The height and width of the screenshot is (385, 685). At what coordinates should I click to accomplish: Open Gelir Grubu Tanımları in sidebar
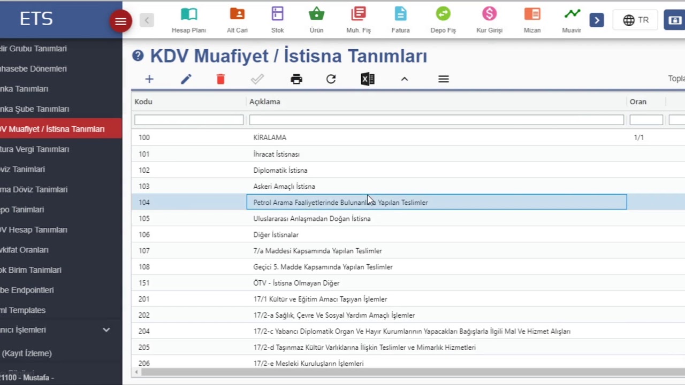[x=61, y=48]
